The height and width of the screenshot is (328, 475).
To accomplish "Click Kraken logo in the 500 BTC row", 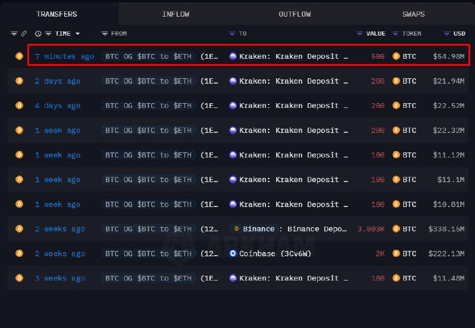I will [233, 56].
